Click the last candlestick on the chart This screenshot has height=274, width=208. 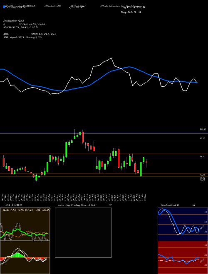[146, 162]
